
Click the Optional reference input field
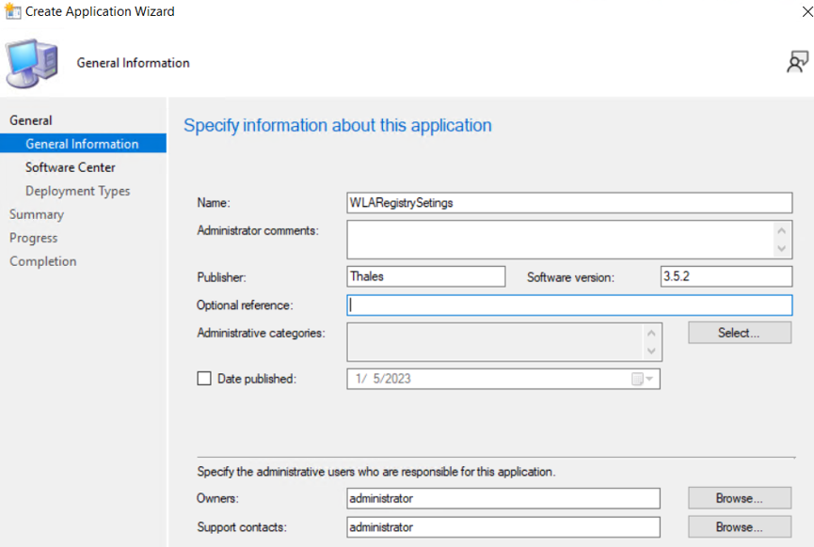click(x=569, y=305)
